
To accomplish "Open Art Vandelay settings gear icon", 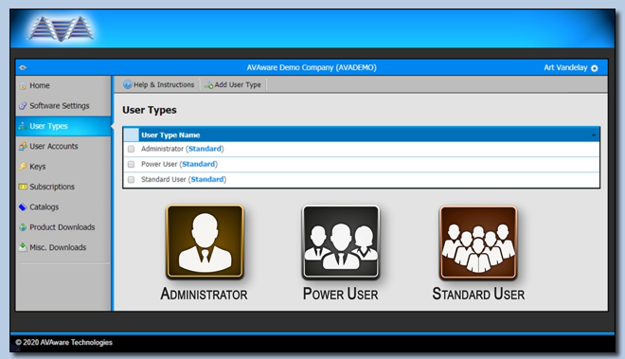I will [x=595, y=68].
